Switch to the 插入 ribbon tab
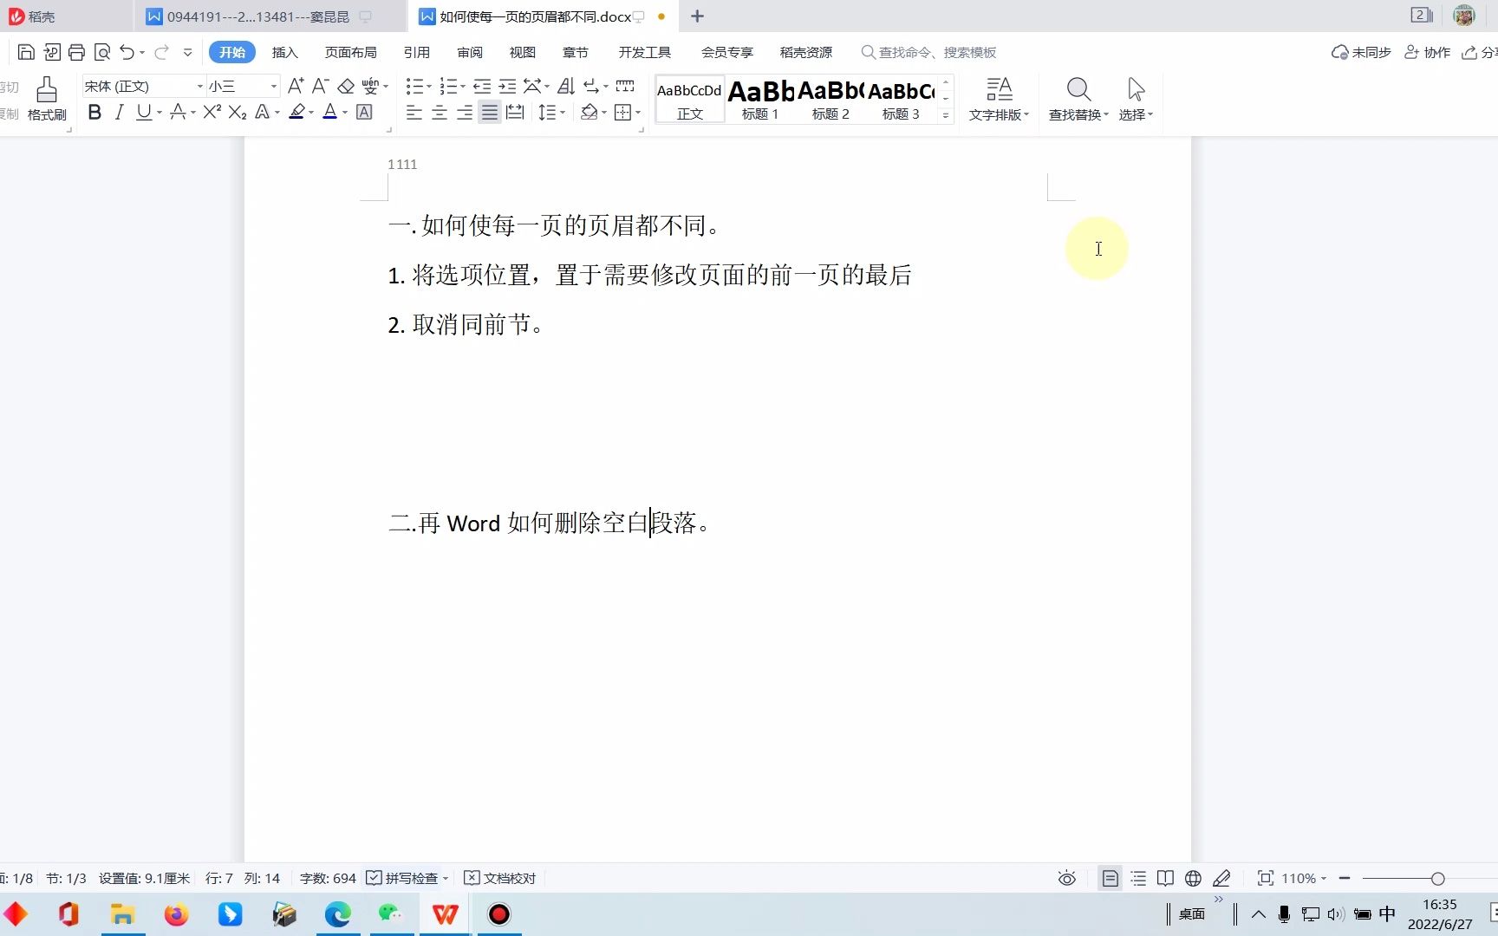Image resolution: width=1498 pixels, height=936 pixels. (284, 52)
